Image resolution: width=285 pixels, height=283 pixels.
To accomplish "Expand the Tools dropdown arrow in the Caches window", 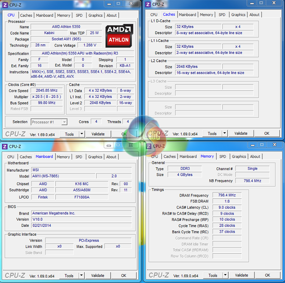I will [224, 133].
